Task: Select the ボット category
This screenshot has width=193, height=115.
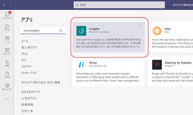Action: coord(25,54)
